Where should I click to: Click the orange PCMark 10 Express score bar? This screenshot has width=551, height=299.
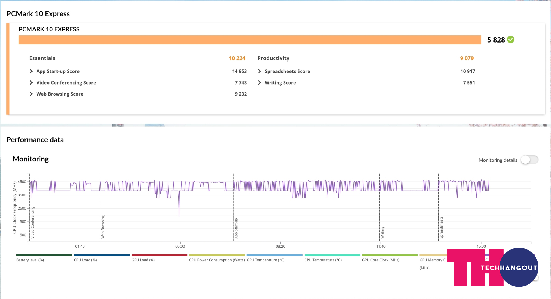[x=250, y=40]
